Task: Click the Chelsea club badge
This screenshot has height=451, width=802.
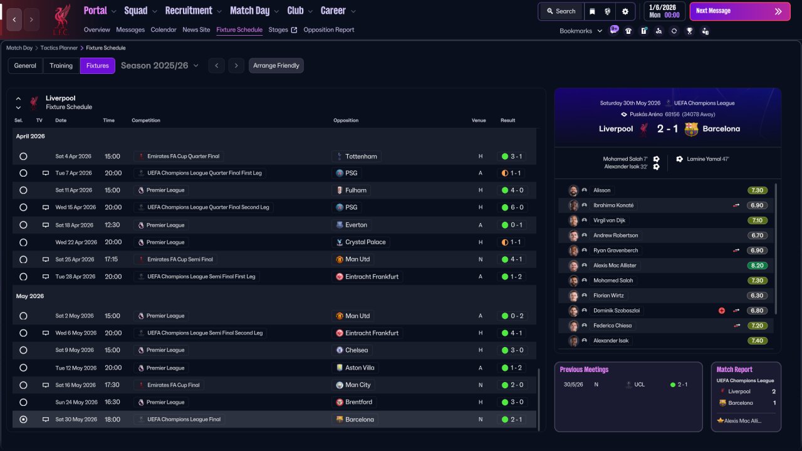Action: pyautogui.click(x=340, y=350)
